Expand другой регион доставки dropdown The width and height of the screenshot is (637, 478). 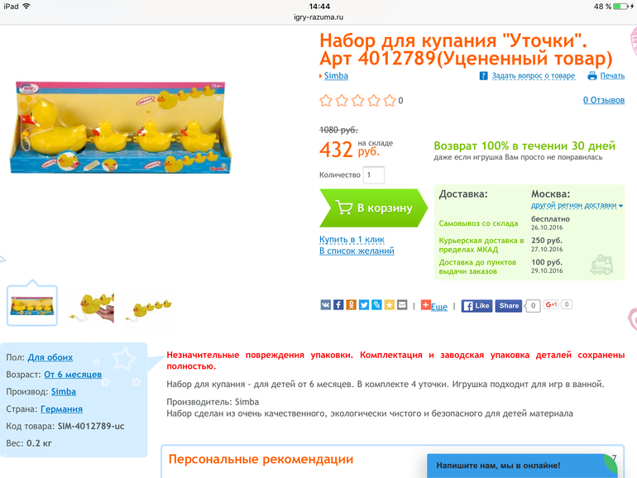tap(577, 205)
